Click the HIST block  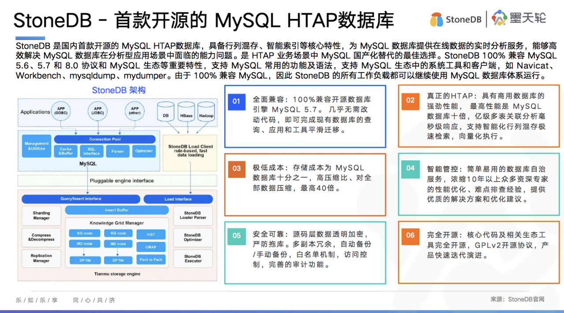pos(151,235)
